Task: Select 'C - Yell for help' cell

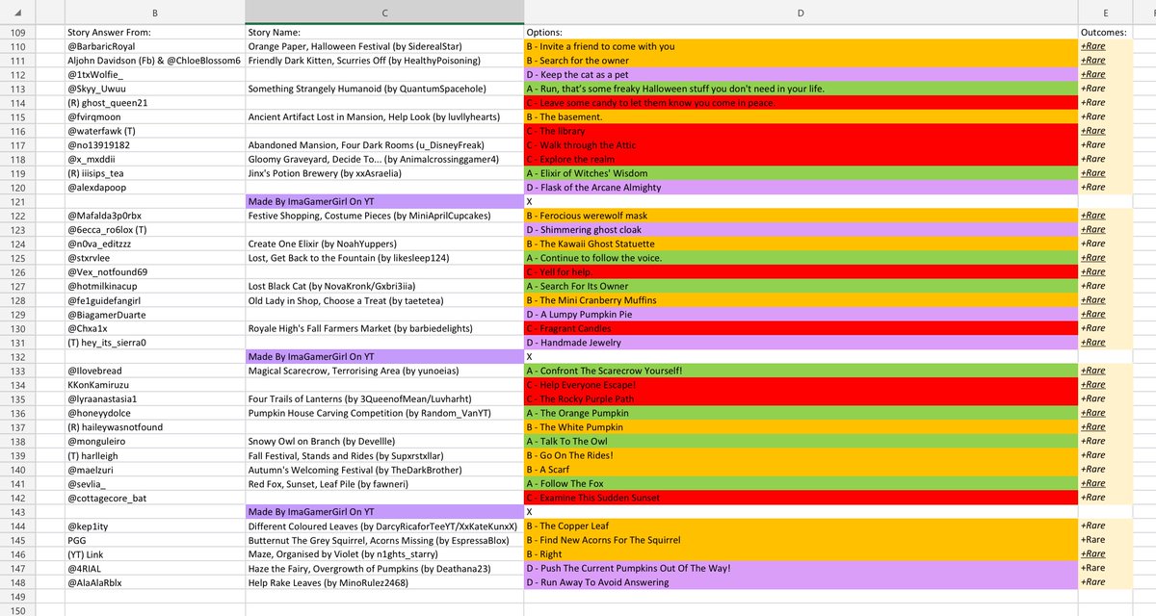Action: point(801,271)
